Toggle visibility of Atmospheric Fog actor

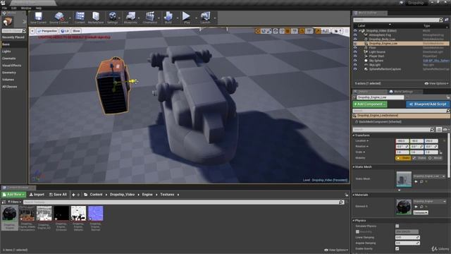coord(355,35)
